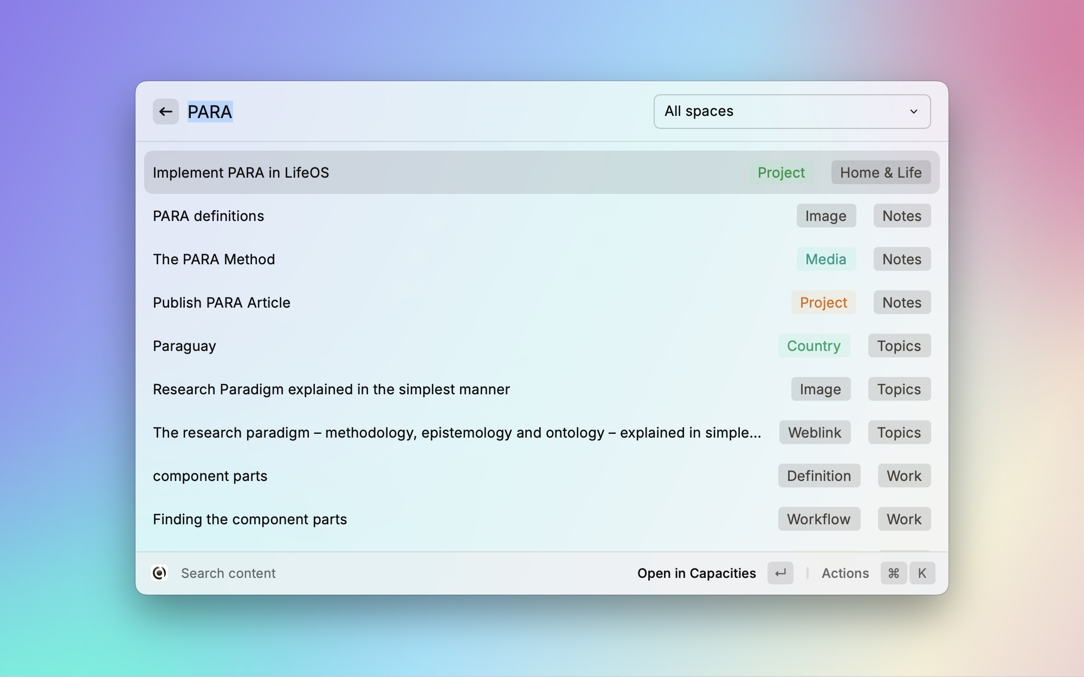Select the Paraguay result
The height and width of the screenshot is (677, 1084).
pos(185,346)
